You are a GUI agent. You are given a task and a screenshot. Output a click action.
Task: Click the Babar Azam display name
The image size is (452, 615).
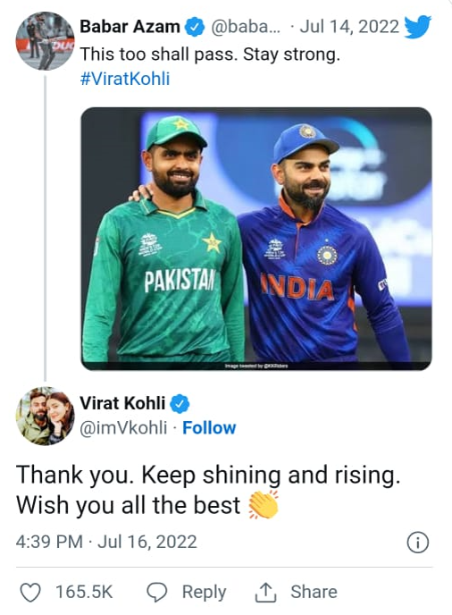point(130,27)
